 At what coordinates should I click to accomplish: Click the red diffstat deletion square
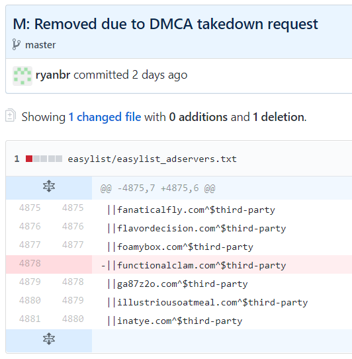tap(29, 159)
